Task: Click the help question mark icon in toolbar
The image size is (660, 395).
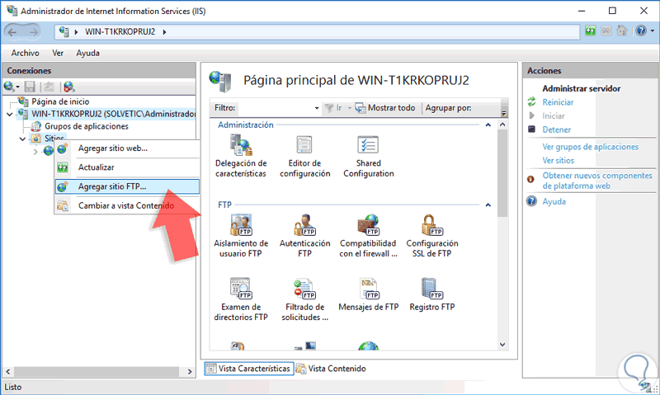Action: [x=641, y=31]
